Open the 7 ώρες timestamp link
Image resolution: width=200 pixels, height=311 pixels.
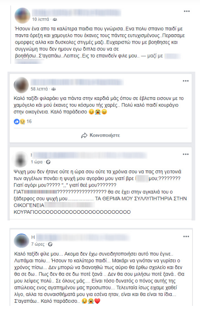(38, 244)
